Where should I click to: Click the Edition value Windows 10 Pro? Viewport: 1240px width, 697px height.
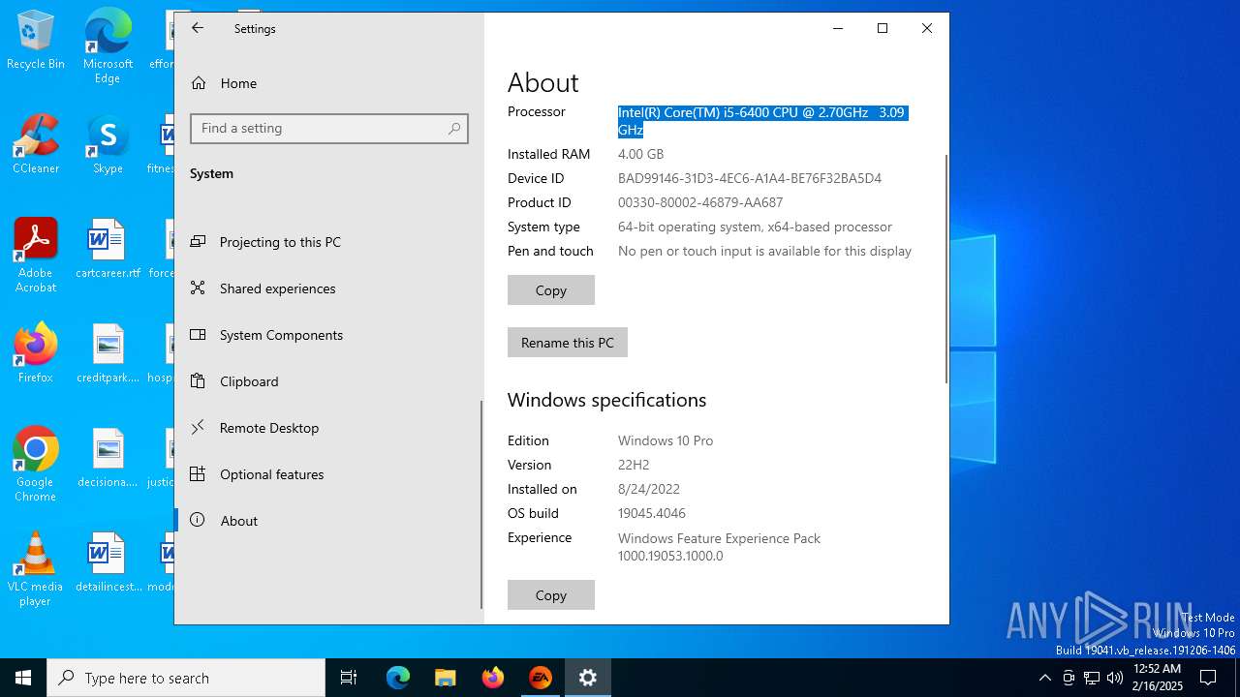pos(666,440)
